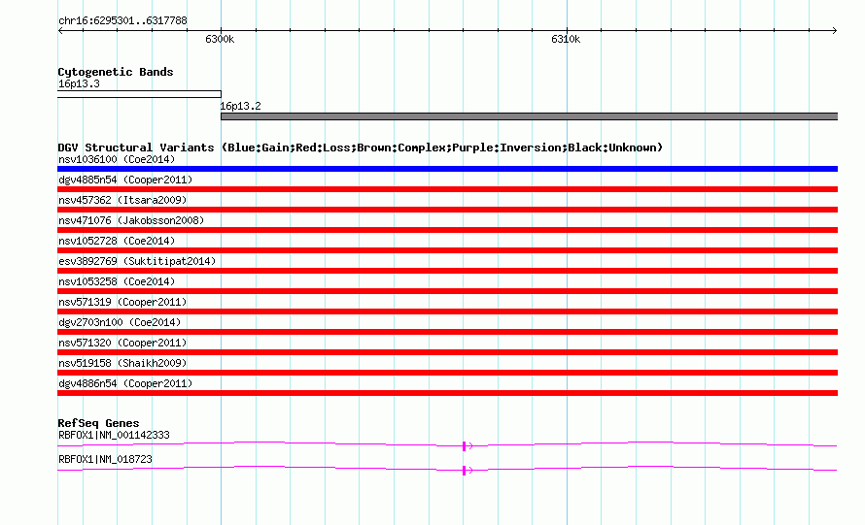865x525 pixels.
Task: Click the blue gain bar for nsv1036100
Action: (x=447, y=169)
